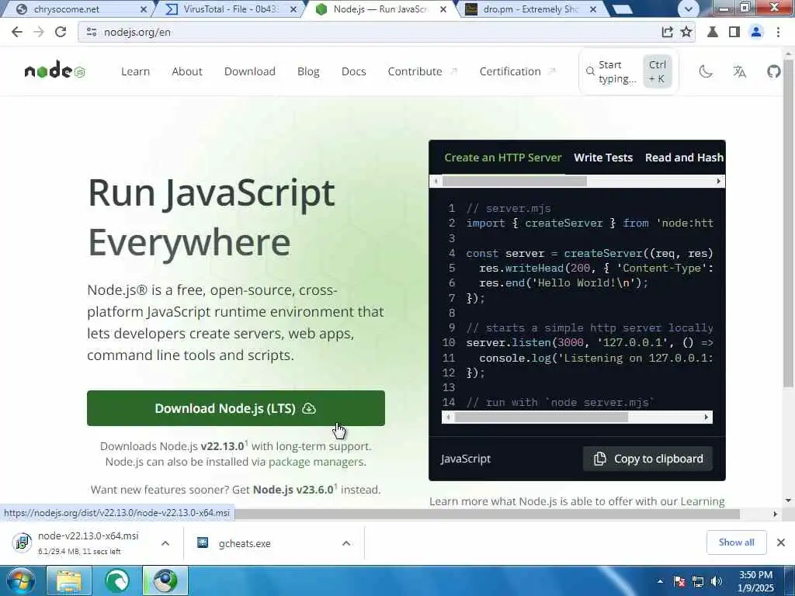Open the Docs nav item
The image size is (795, 596).
tap(354, 71)
